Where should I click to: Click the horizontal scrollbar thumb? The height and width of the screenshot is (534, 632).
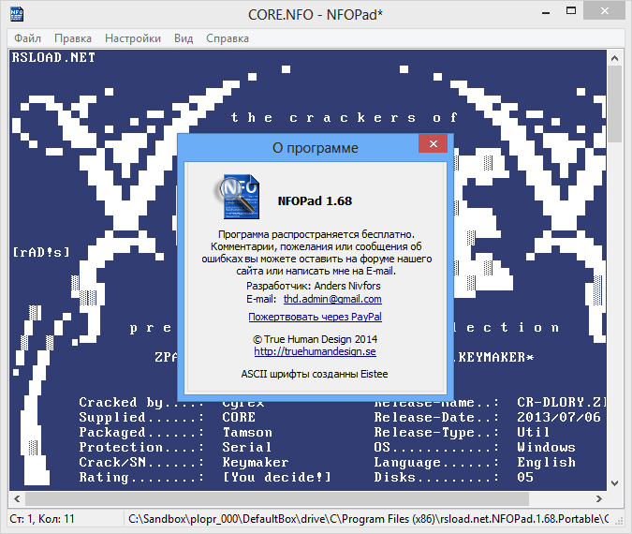[x=277, y=499]
